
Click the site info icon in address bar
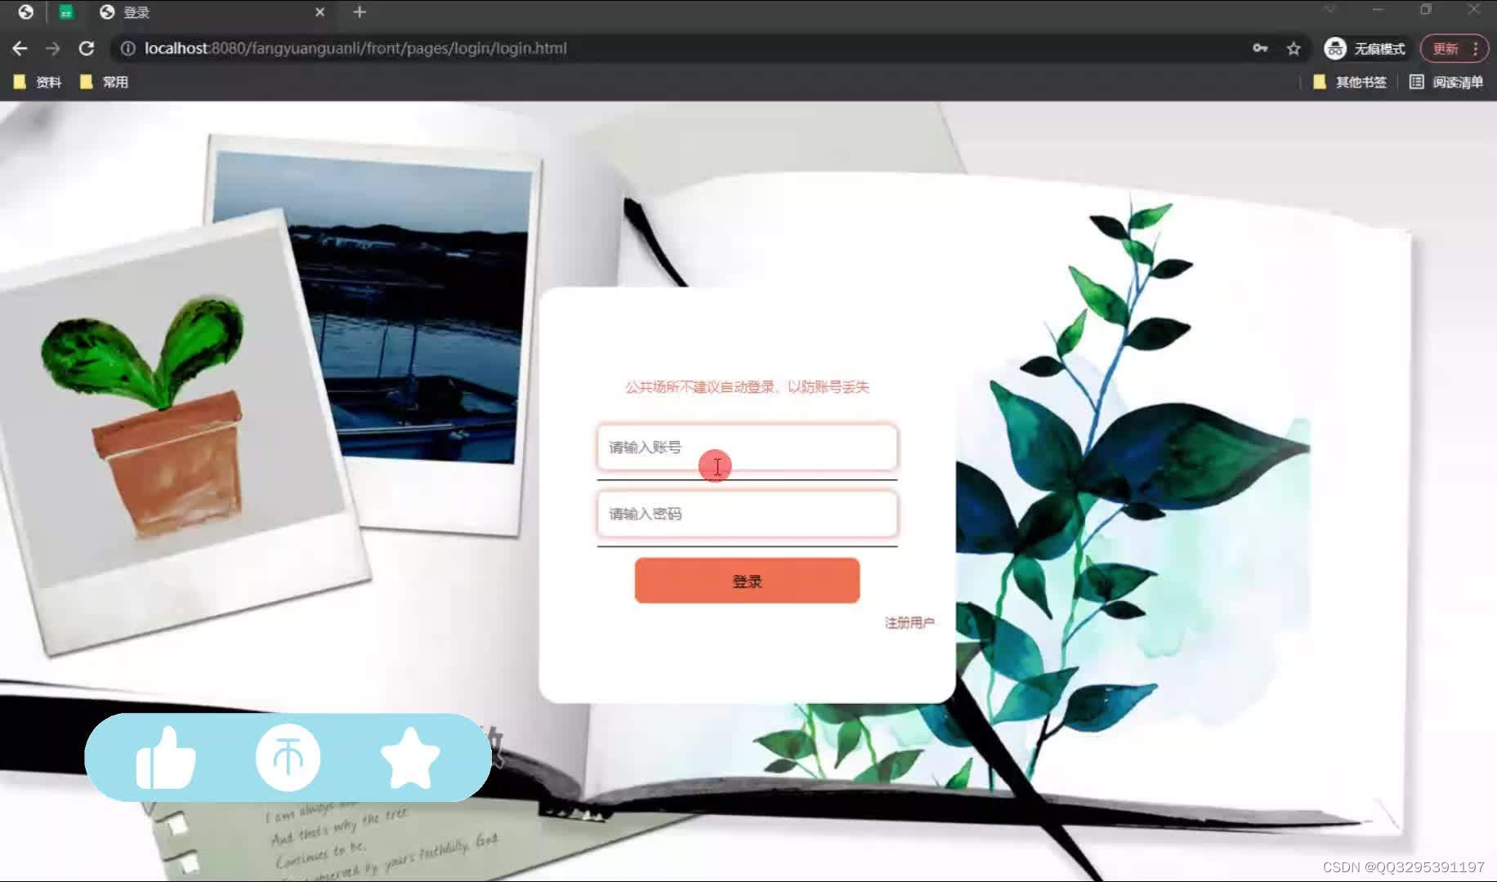[x=127, y=48]
